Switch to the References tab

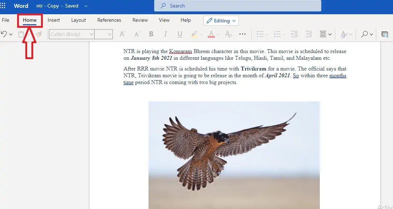pos(109,20)
